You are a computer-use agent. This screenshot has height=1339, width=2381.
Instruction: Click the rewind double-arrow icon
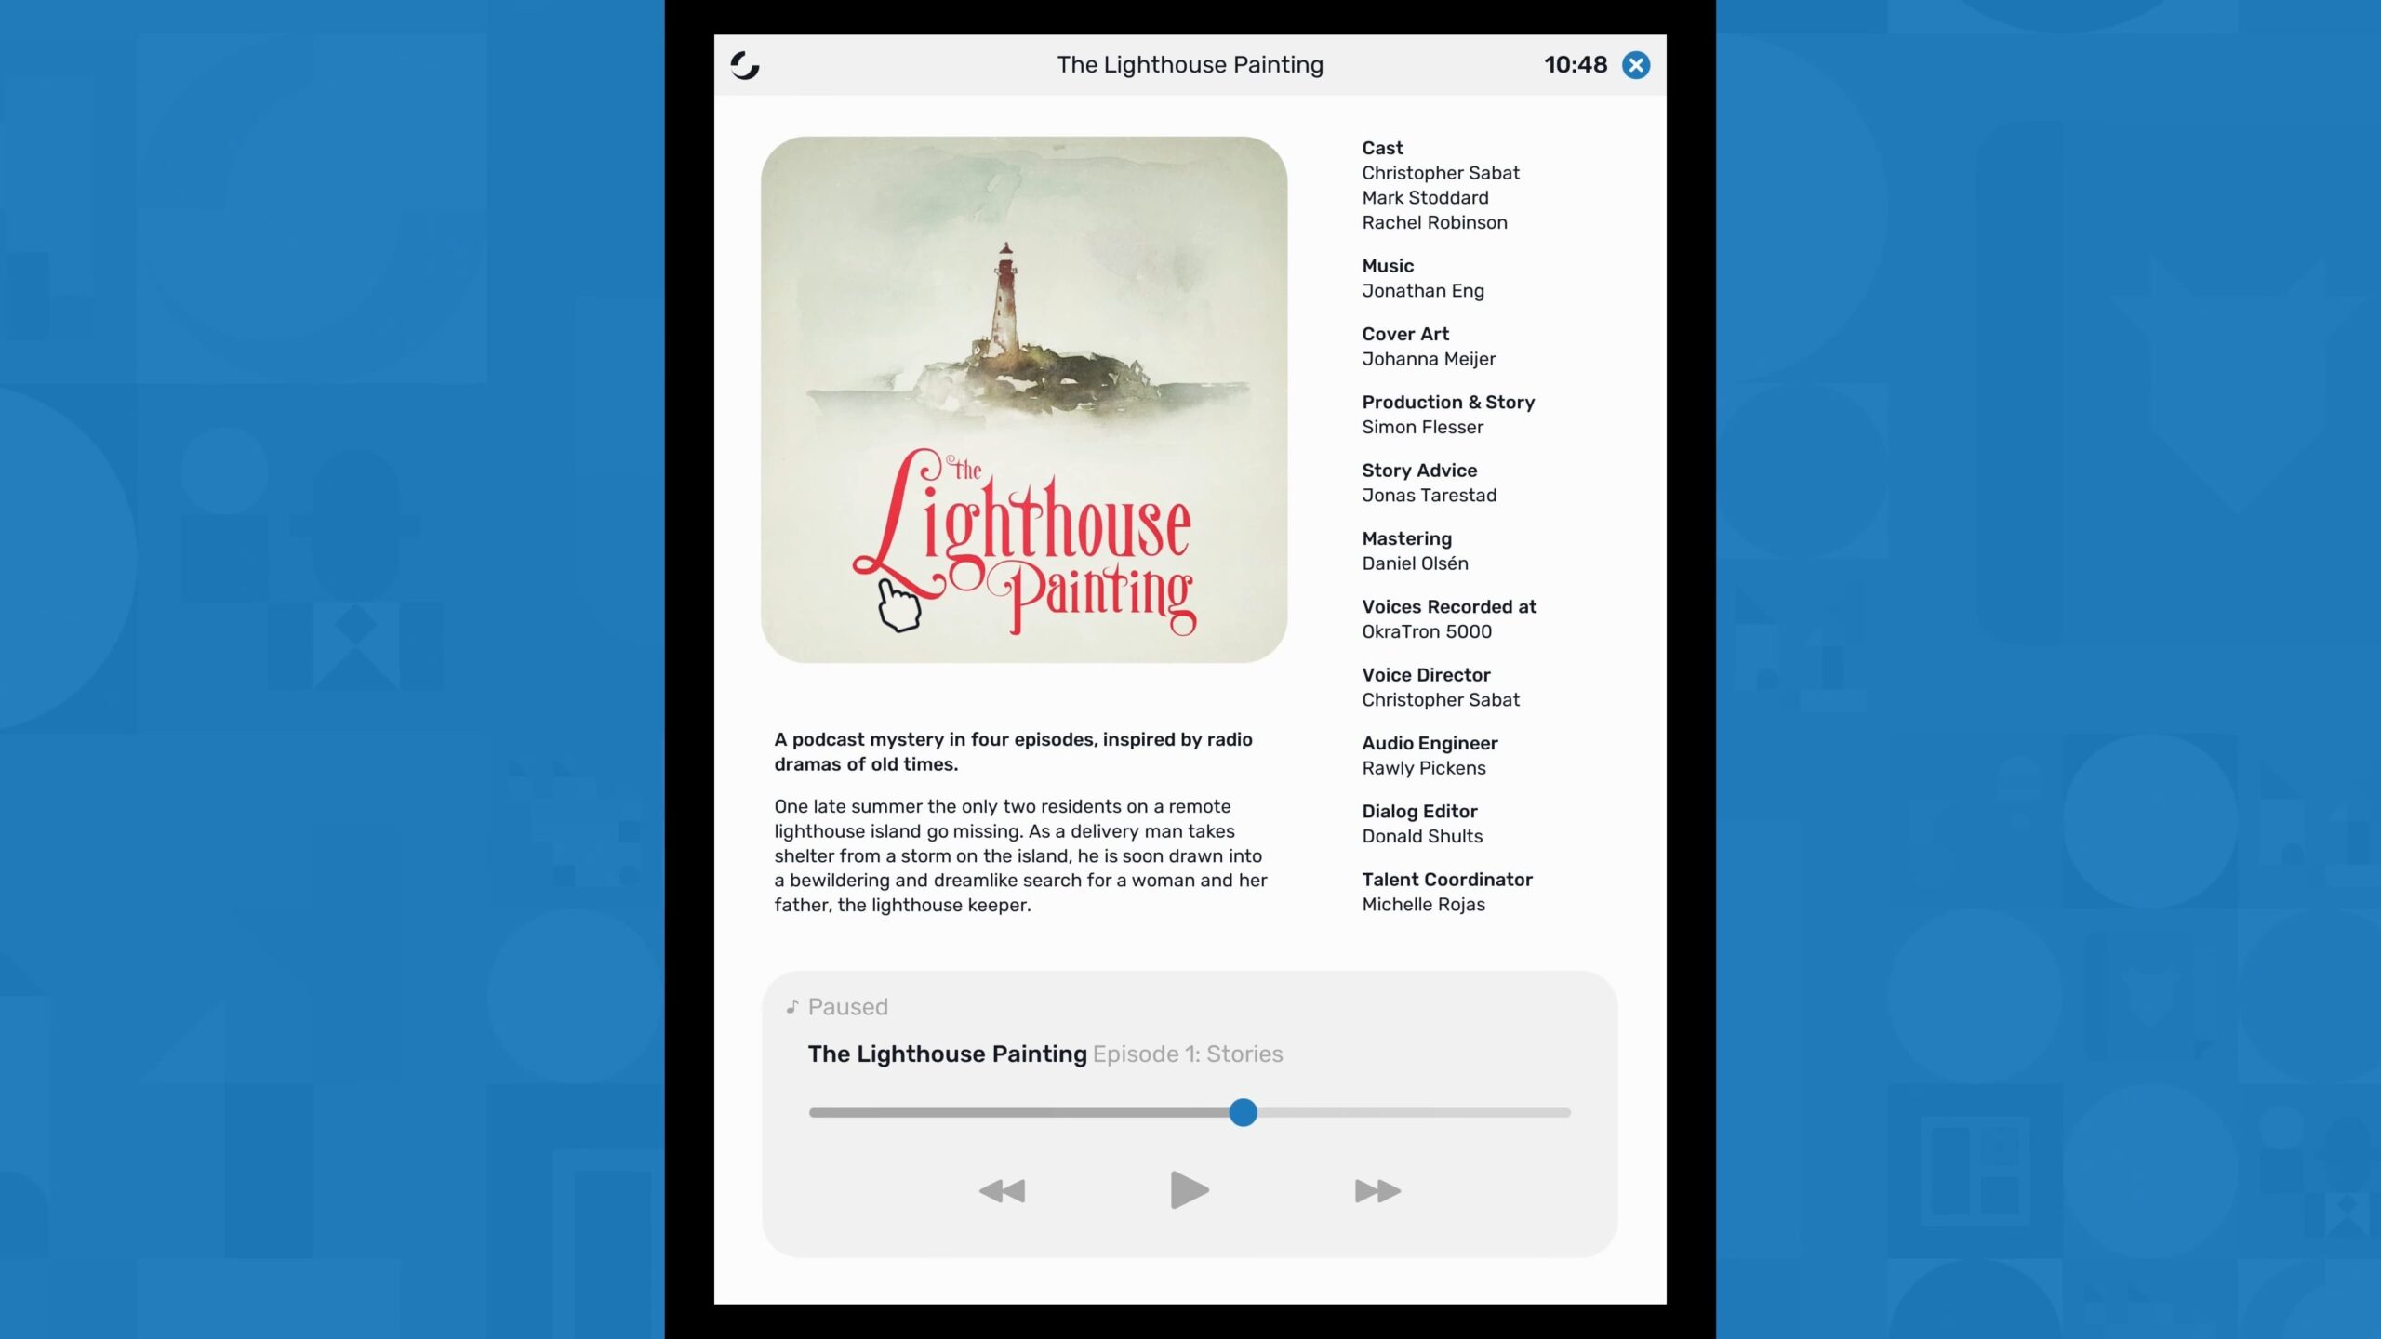coord(1002,1191)
